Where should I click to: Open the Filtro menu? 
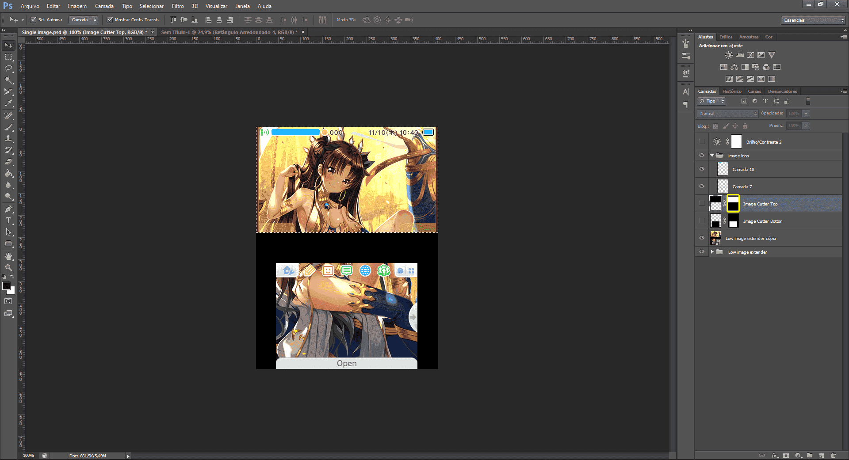(x=178, y=6)
